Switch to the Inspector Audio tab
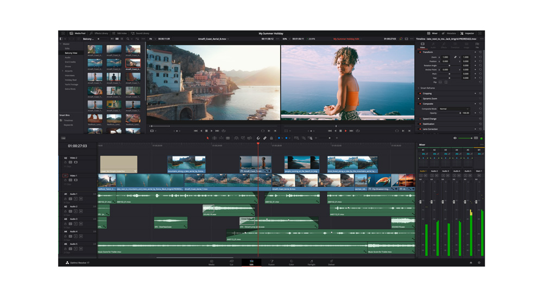This screenshot has height=297, width=543. point(433,46)
